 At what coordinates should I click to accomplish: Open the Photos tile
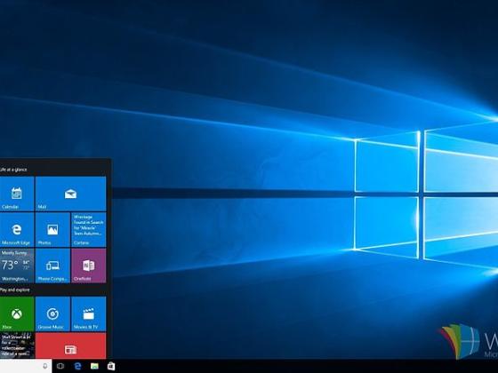[x=52, y=230]
